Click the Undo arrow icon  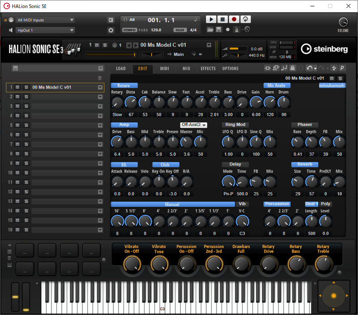310,68
